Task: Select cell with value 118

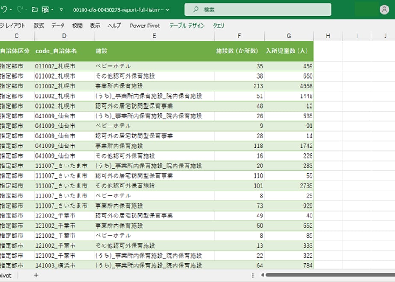Action: click(239, 146)
